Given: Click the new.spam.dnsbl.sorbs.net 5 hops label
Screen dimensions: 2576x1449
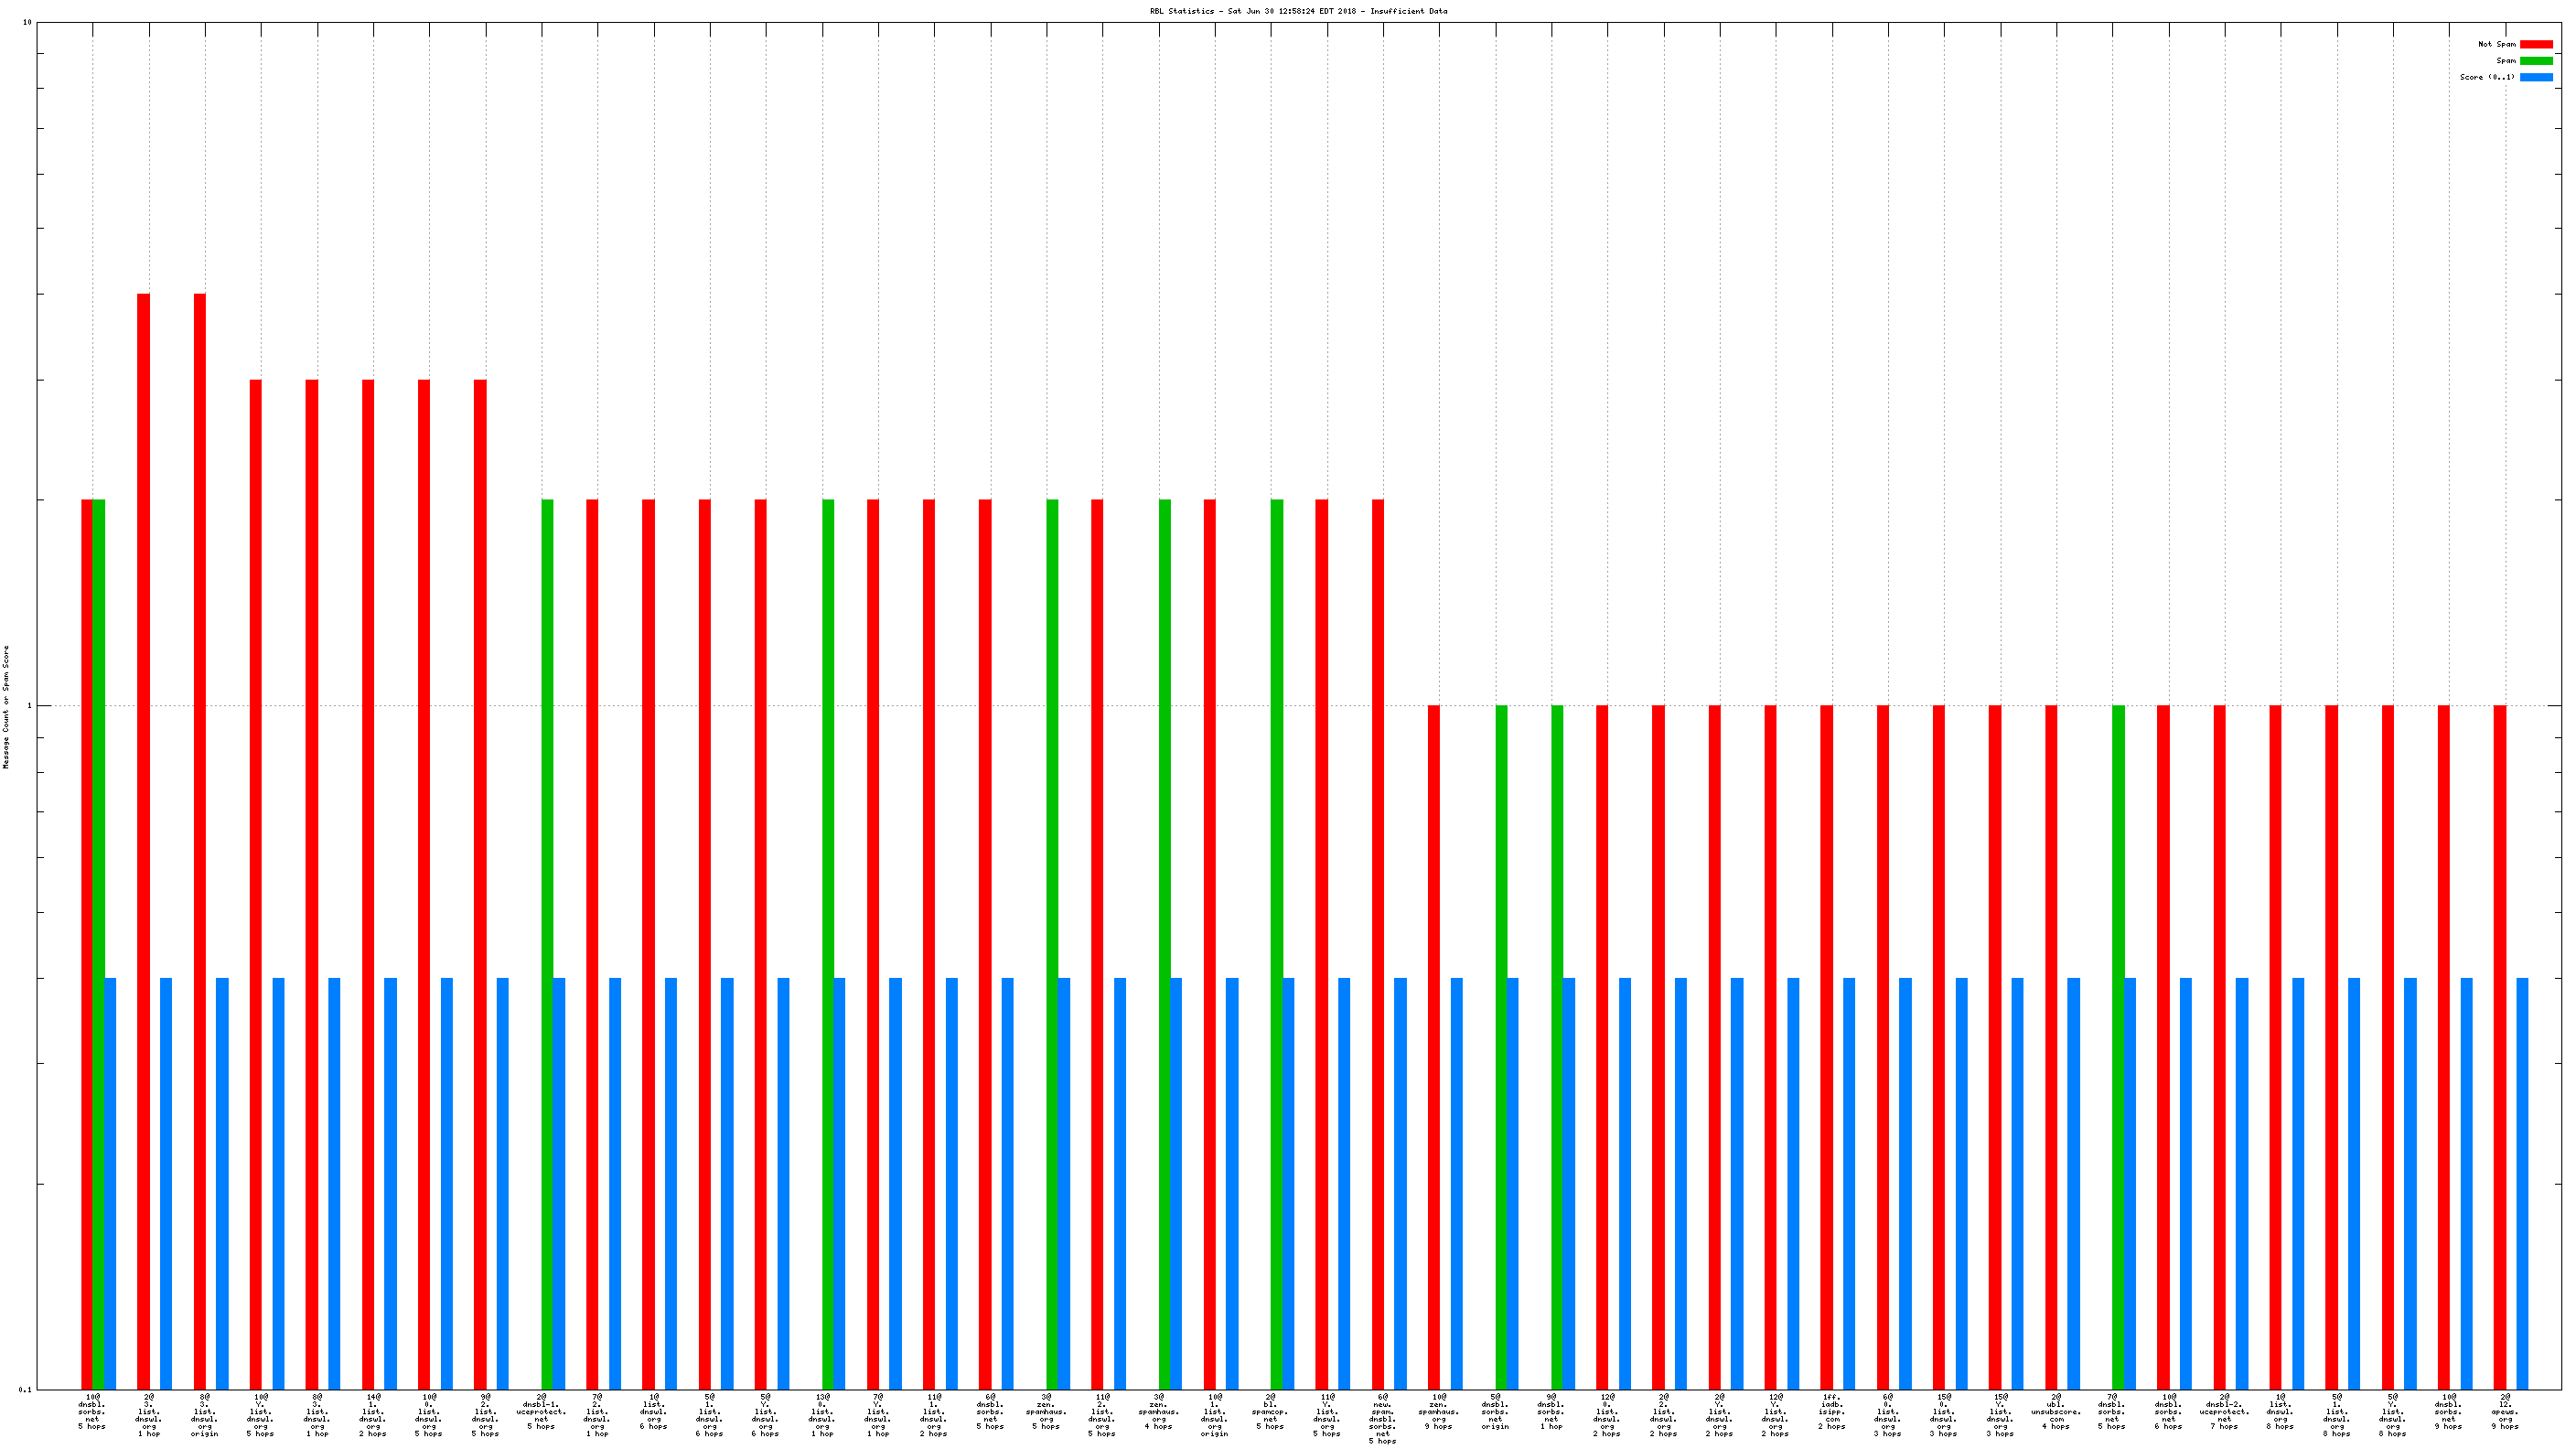Looking at the screenshot, I should click(x=1382, y=1418).
